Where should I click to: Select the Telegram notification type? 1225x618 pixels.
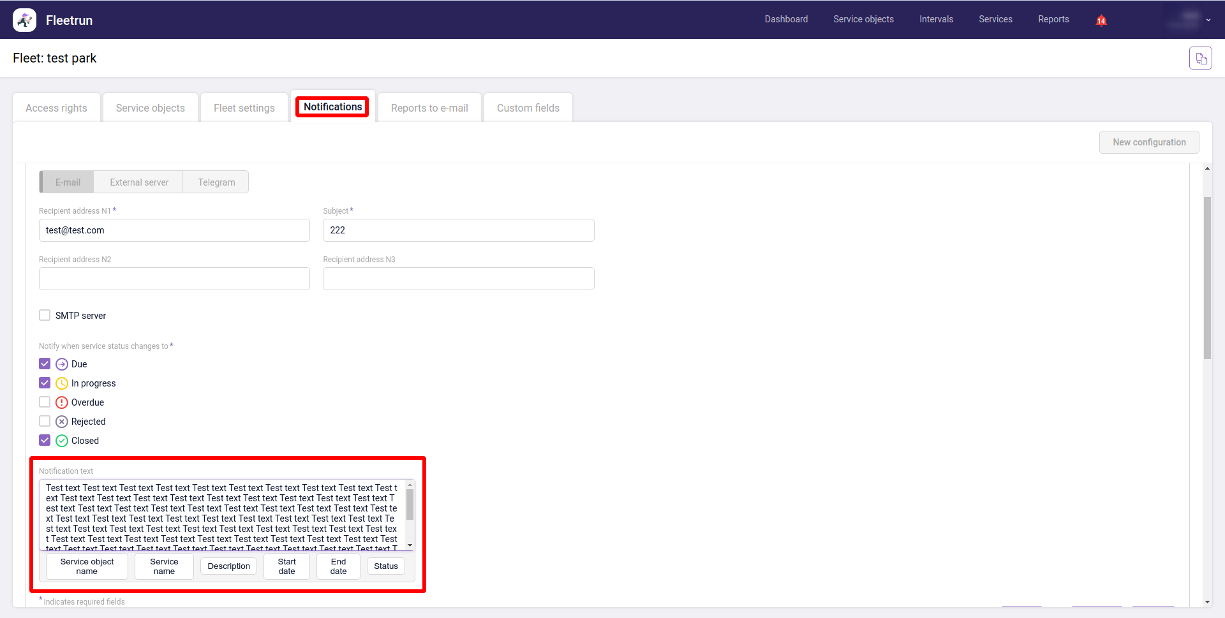[x=216, y=182]
